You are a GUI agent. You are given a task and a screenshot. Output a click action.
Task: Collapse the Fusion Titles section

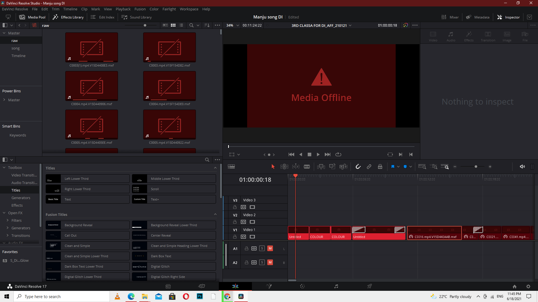coord(215,214)
